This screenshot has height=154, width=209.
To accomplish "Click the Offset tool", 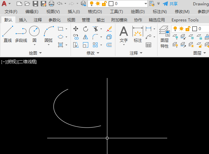I will 109,45.
